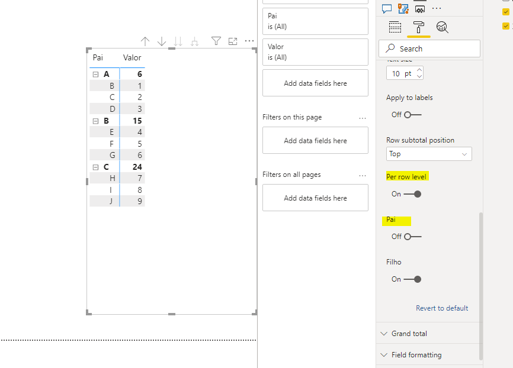Click 'Revert to default' link

tap(442, 308)
